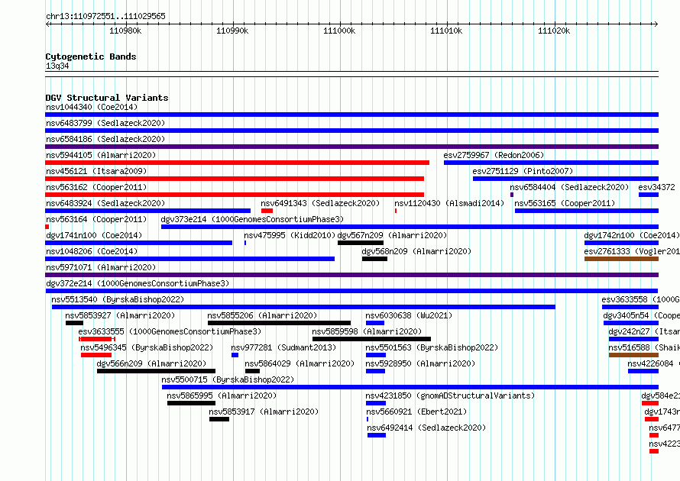Viewport: 680px width, 481px height.
Task: Click nsv5855206 (Almarri2020) label
Action: [262, 315]
